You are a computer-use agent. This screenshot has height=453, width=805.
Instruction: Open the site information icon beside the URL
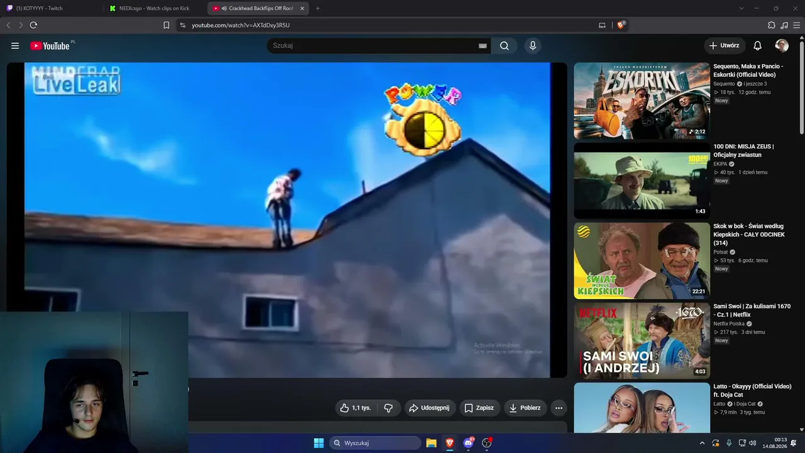(x=182, y=25)
